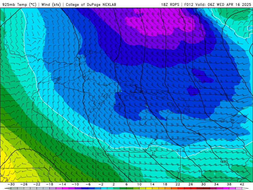
Task: Click the "College of DuPage NEXLAB" label
Action: [x=91, y=4]
